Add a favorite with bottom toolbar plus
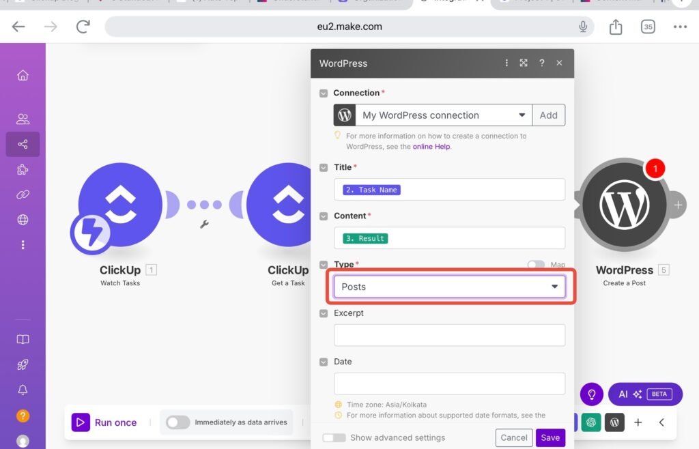The image size is (699, 449). click(x=638, y=422)
